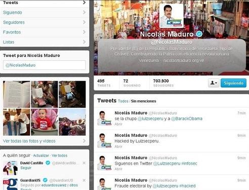Image resolution: width=249 pixels, height=190 pixels.
Task: Switch to Todos tweets filter
Action: (x=123, y=101)
